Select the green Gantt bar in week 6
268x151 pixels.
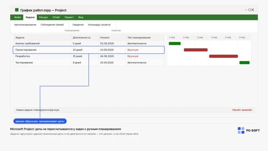[244, 63]
